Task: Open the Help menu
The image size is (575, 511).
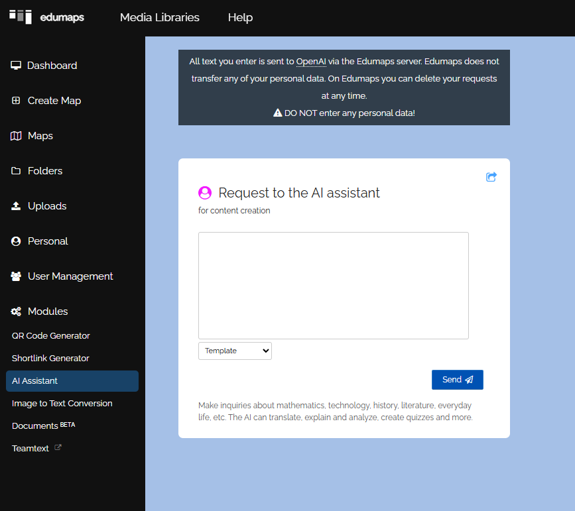Action: pos(240,17)
